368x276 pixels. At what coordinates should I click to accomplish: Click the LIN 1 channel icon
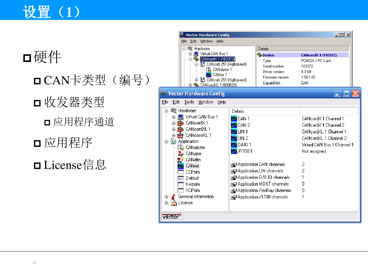click(x=234, y=132)
